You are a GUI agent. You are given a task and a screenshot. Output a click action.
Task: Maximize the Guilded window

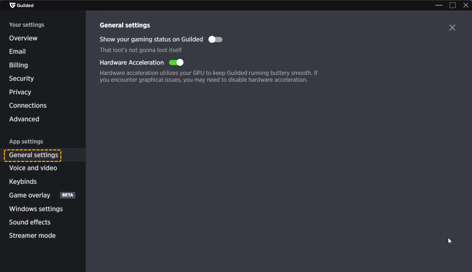pyautogui.click(x=452, y=5)
